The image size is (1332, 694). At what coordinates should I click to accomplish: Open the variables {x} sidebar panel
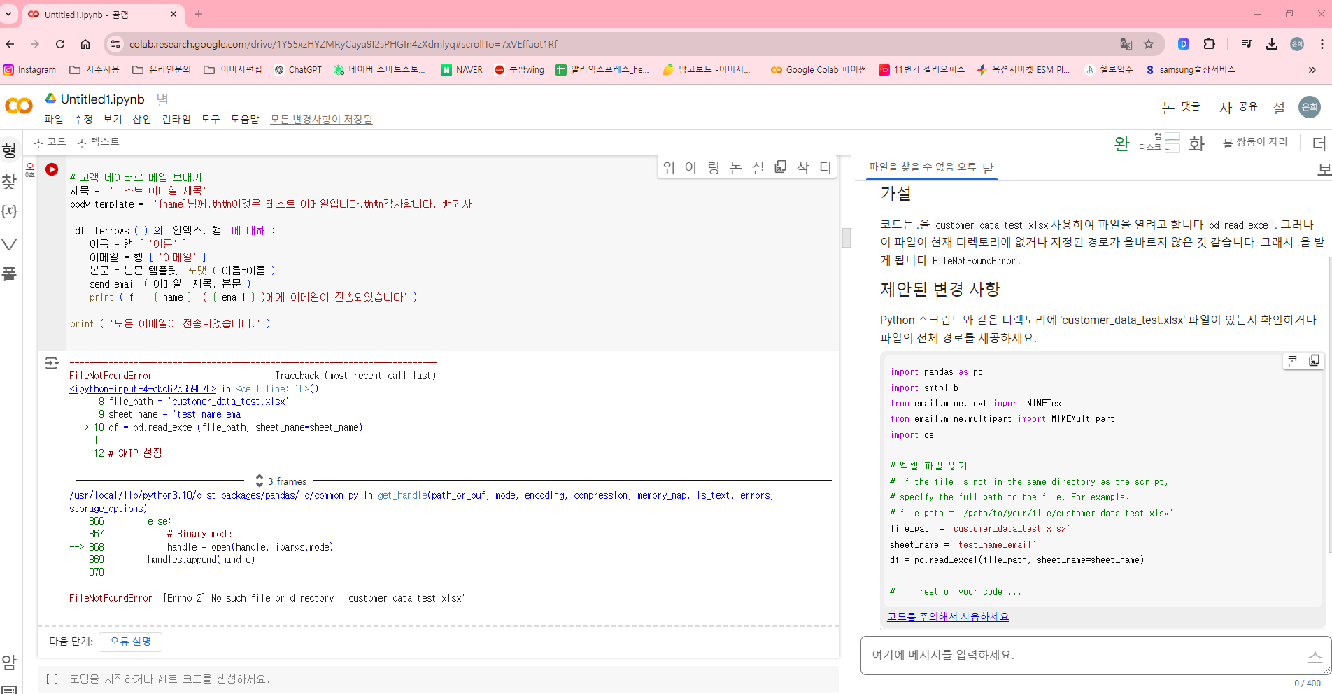click(9, 211)
